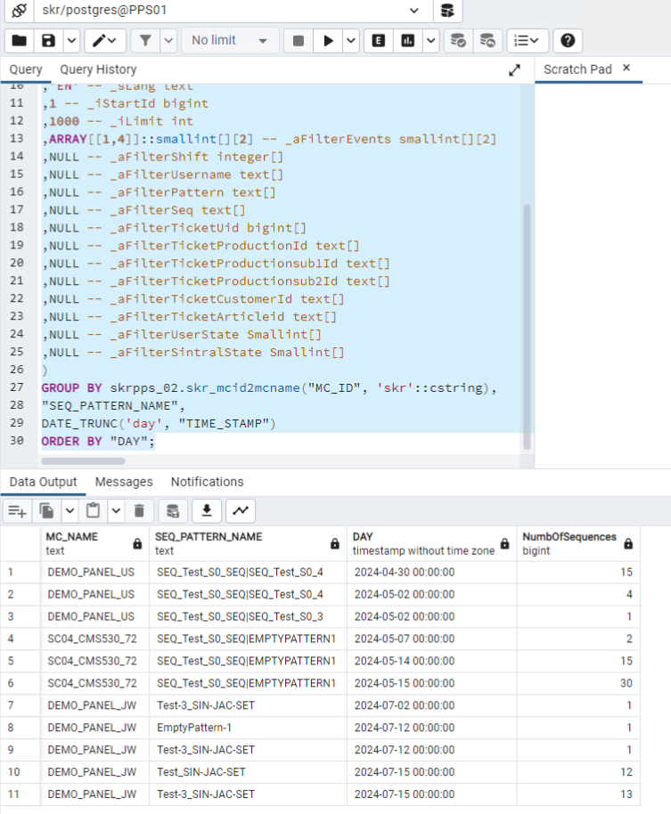Open the Notifications tab

[x=207, y=482]
